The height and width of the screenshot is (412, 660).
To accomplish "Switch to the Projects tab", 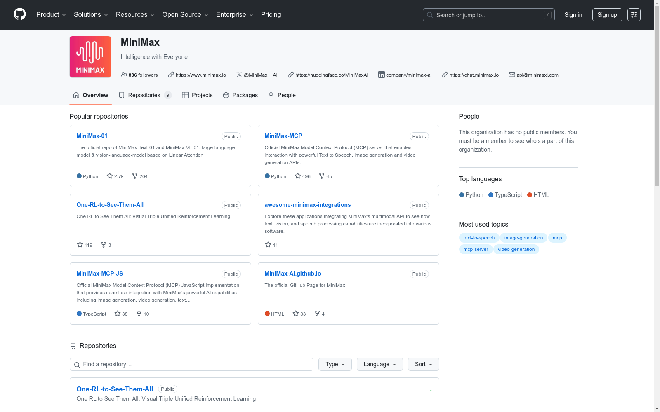I will pyautogui.click(x=197, y=95).
